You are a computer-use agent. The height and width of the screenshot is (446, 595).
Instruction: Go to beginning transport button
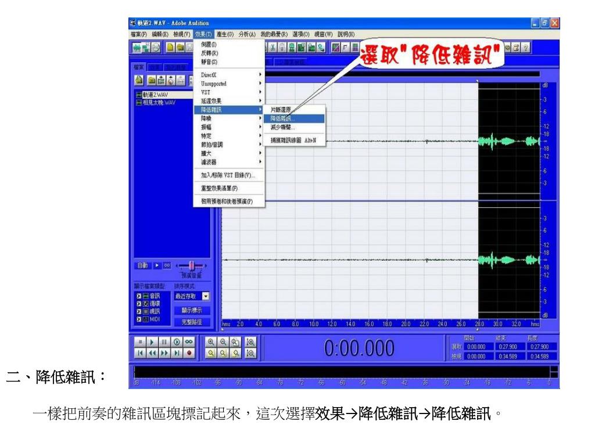[140, 354]
